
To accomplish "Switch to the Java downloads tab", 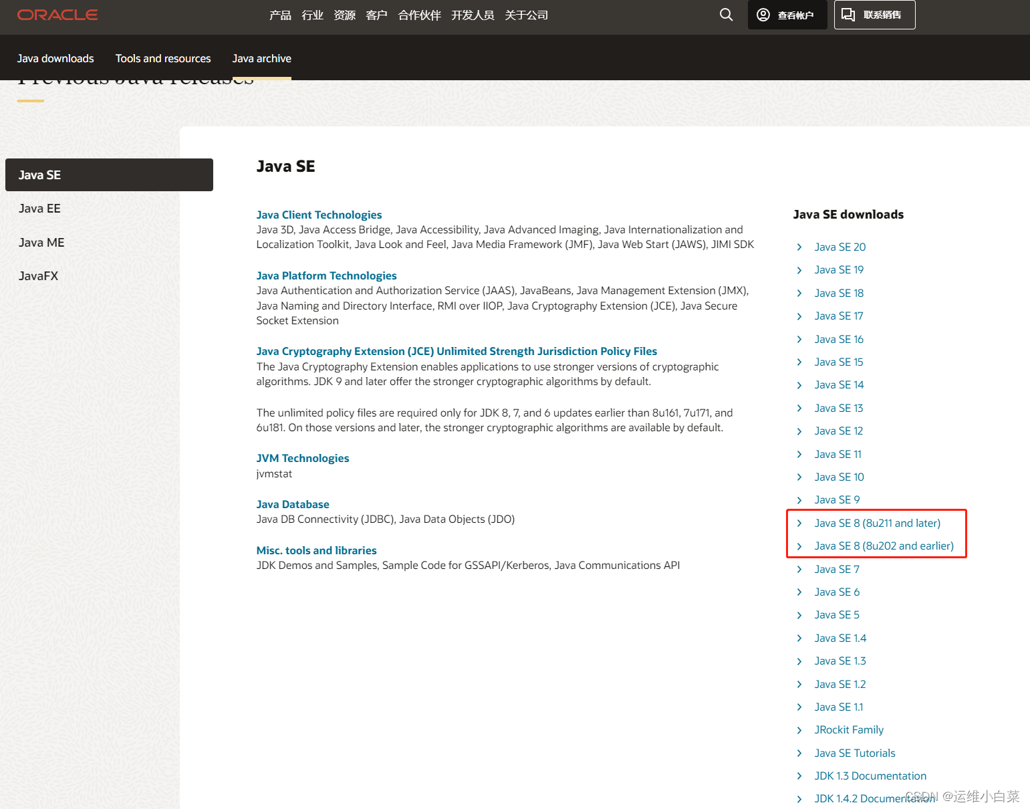I will tap(55, 58).
